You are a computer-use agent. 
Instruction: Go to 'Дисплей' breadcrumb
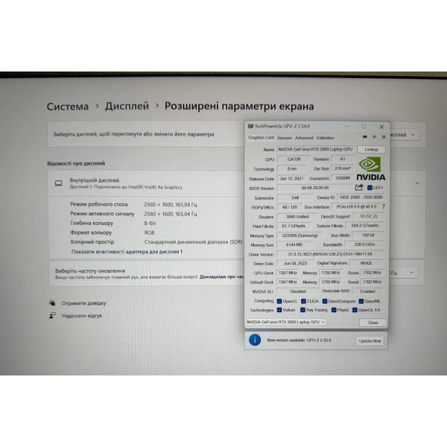click(127, 106)
